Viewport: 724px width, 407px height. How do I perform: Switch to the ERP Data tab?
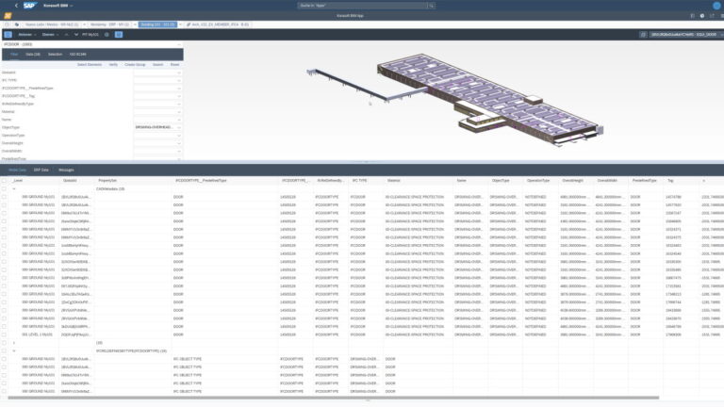click(x=41, y=170)
